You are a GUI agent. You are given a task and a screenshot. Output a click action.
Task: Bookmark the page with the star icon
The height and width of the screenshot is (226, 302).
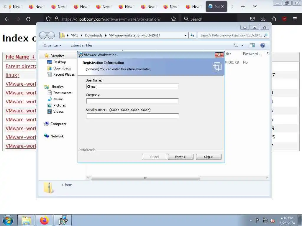pos(173,19)
